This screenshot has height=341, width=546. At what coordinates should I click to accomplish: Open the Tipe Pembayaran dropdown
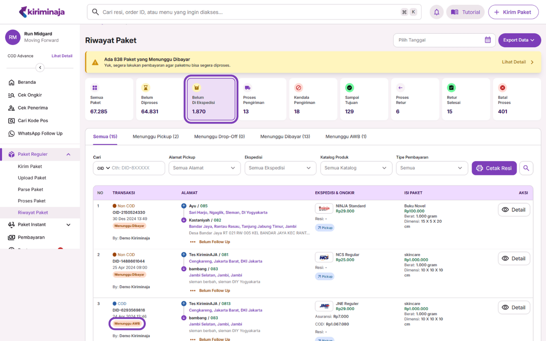[431, 168]
